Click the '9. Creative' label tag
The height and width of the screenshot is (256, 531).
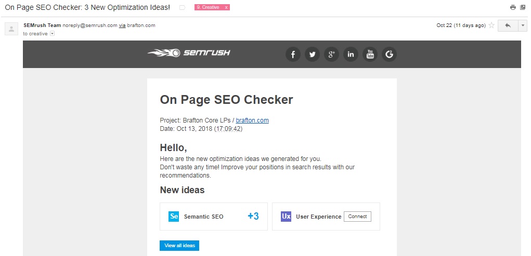coord(208,8)
